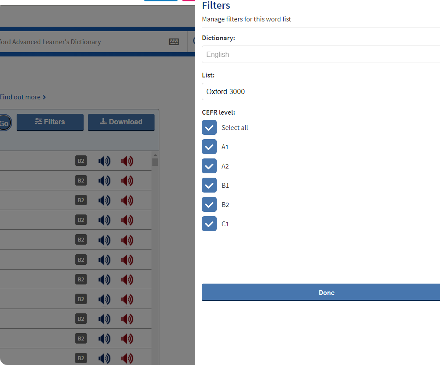Play red American audio in first B2 row
Image resolution: width=440 pixels, height=365 pixels.
click(x=127, y=161)
